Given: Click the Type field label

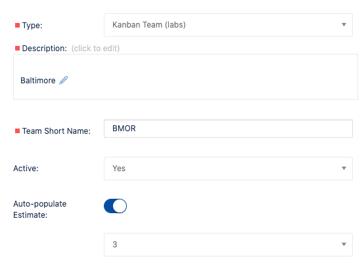Looking at the screenshot, I should click(32, 26).
